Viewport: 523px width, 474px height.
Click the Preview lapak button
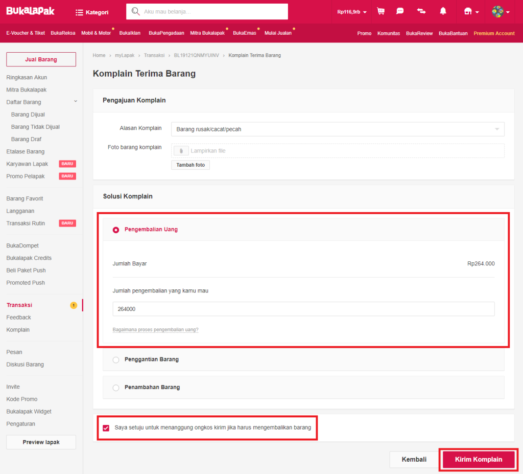tap(41, 442)
